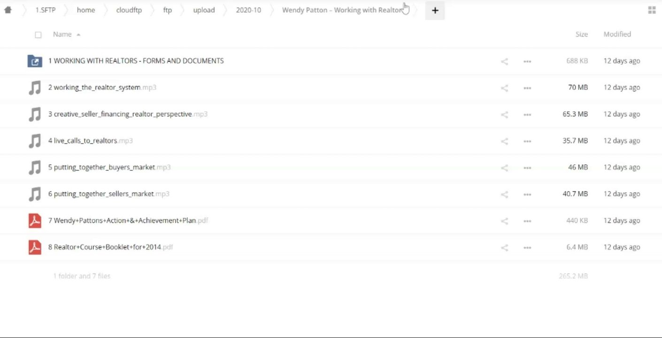Go to the home root icon in breadcrumb
Screen dimensions: 662x338
[x=8, y=10]
